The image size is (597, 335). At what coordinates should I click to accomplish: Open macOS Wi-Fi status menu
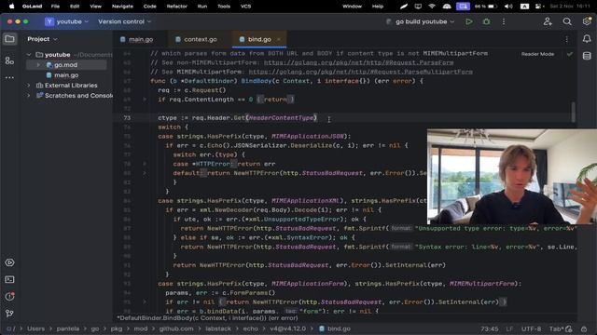[432, 7]
